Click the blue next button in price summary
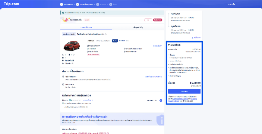 pyautogui.click(x=184, y=91)
